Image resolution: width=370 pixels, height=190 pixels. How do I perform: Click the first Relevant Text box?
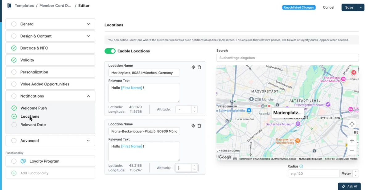(x=144, y=93)
